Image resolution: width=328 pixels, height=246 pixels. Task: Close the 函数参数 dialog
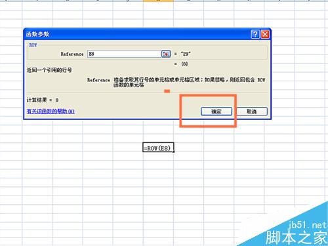click(265, 34)
